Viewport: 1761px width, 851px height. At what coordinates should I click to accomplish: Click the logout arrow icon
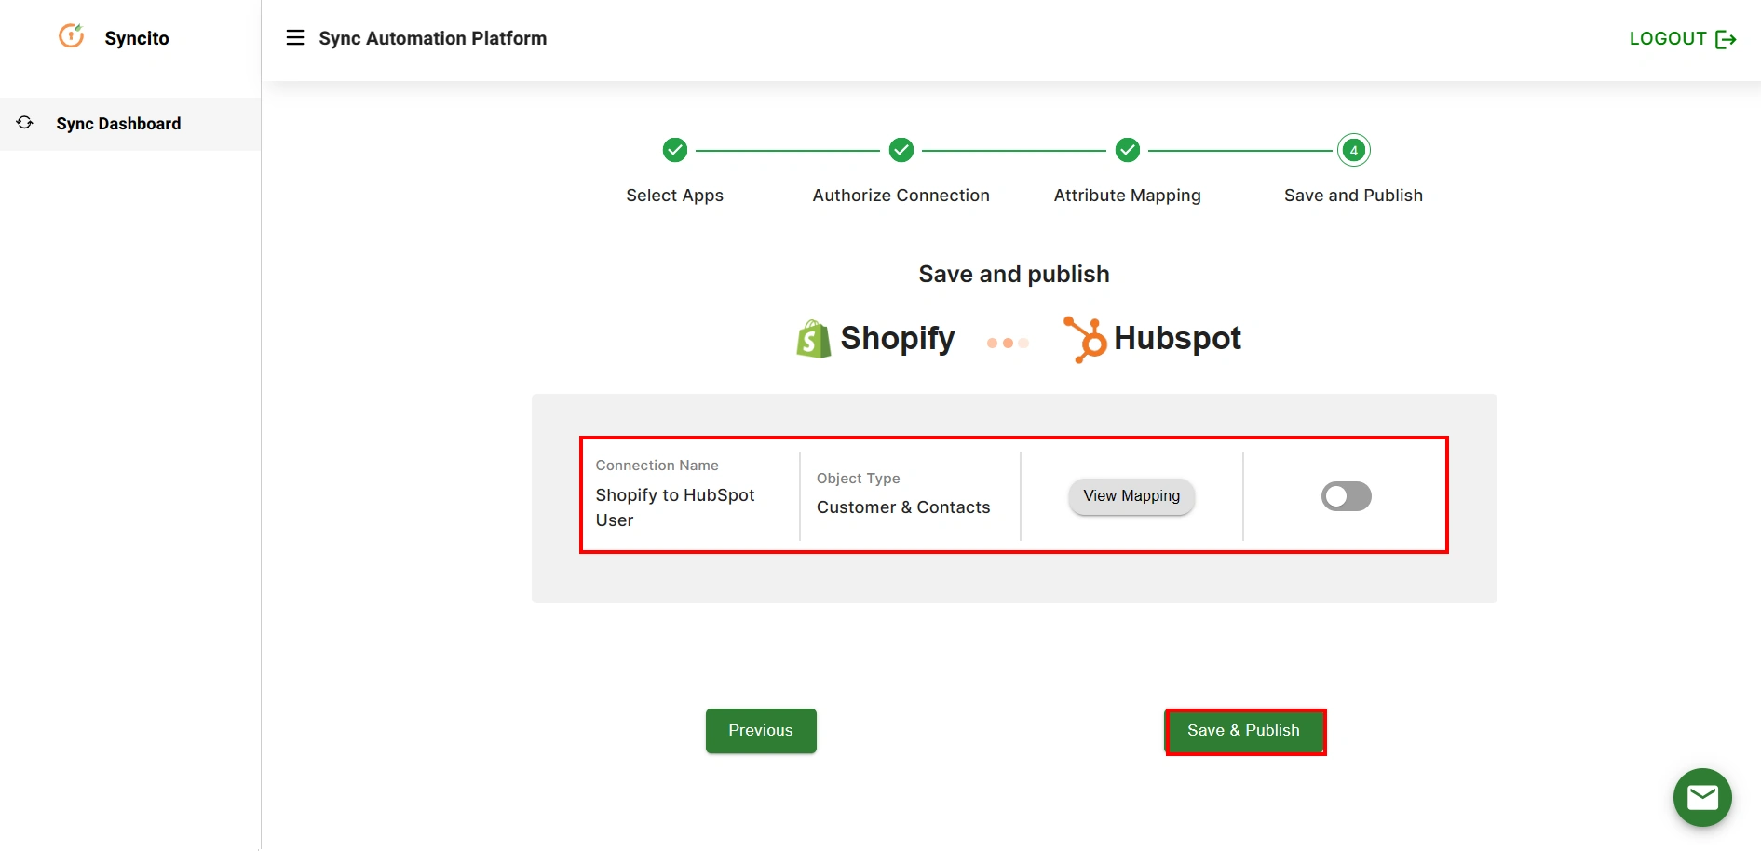click(1727, 39)
